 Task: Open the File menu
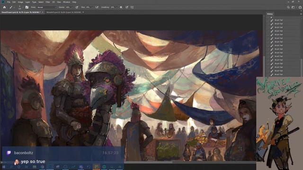(9, 2)
